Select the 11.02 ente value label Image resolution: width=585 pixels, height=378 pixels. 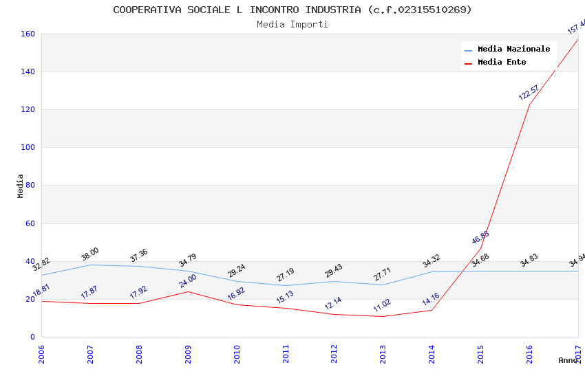tap(382, 305)
